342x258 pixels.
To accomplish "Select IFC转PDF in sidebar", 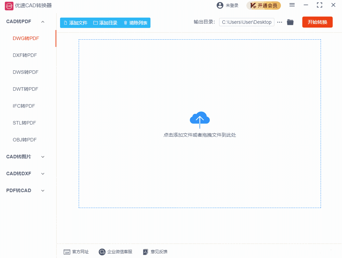I will (24, 106).
